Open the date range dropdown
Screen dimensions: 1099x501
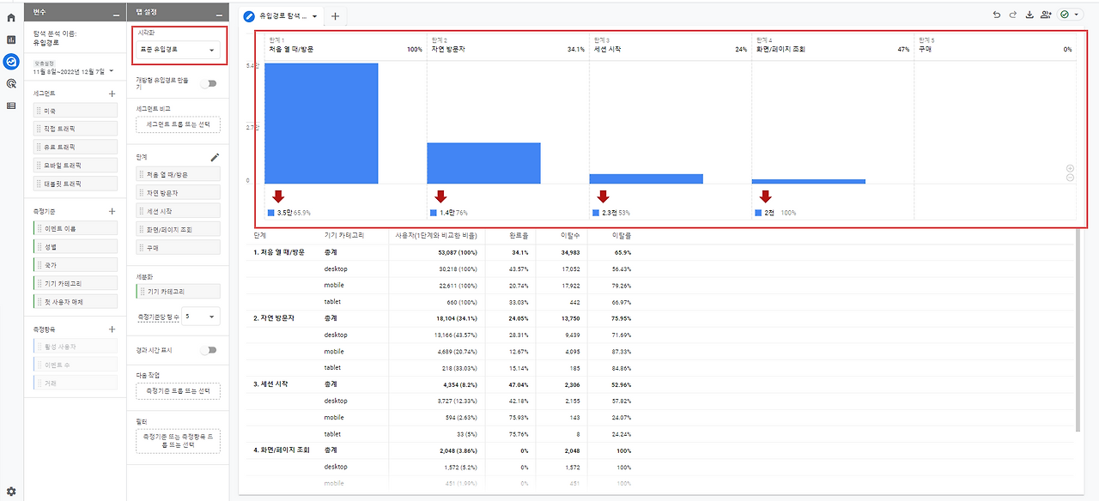click(x=74, y=71)
